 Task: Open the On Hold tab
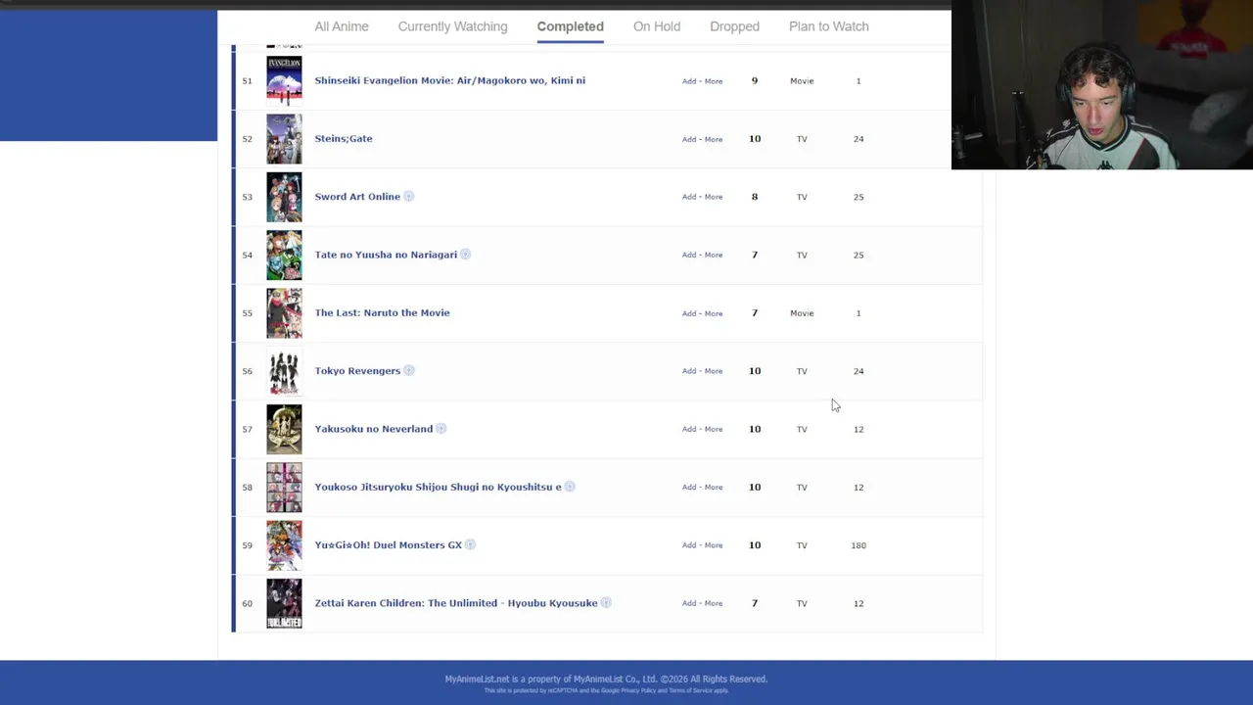coord(657,26)
